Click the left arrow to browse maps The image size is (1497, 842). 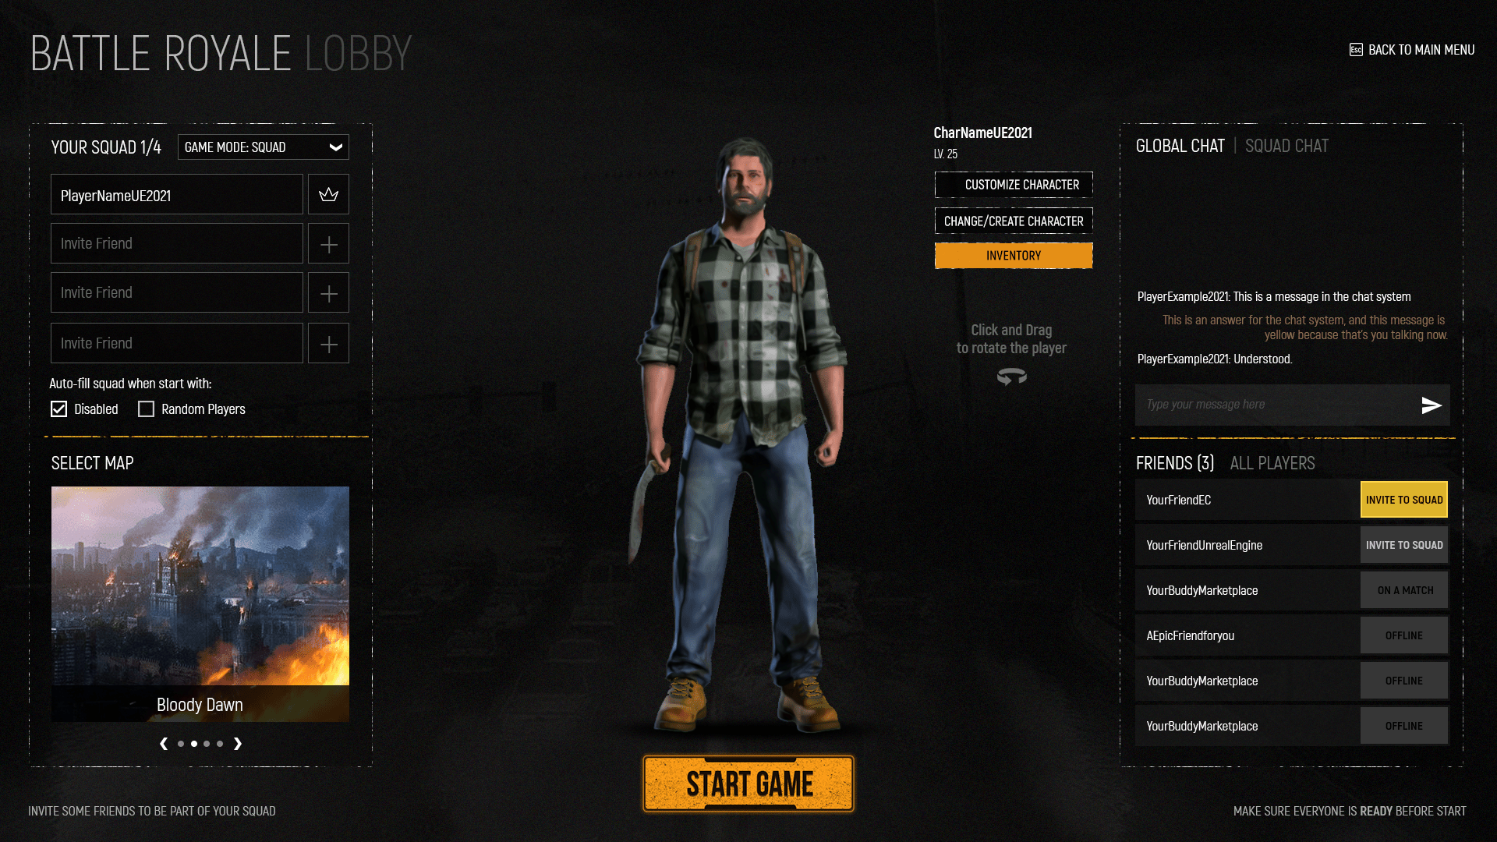click(x=164, y=742)
